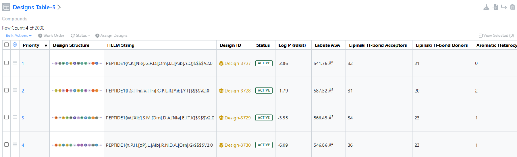Click the peptide structure thumbnail for Design-3728
Screen dimensions: 517x157
(77, 91)
